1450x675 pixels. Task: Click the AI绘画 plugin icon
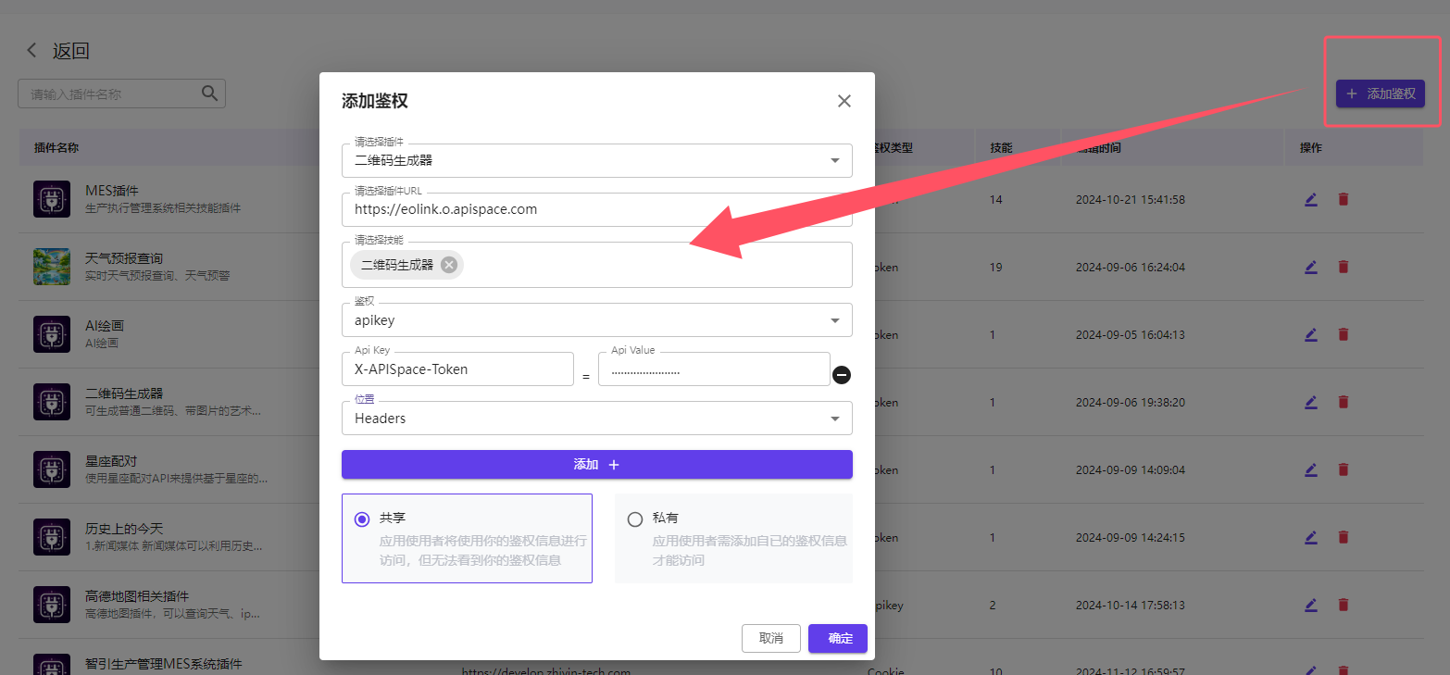[x=52, y=334]
